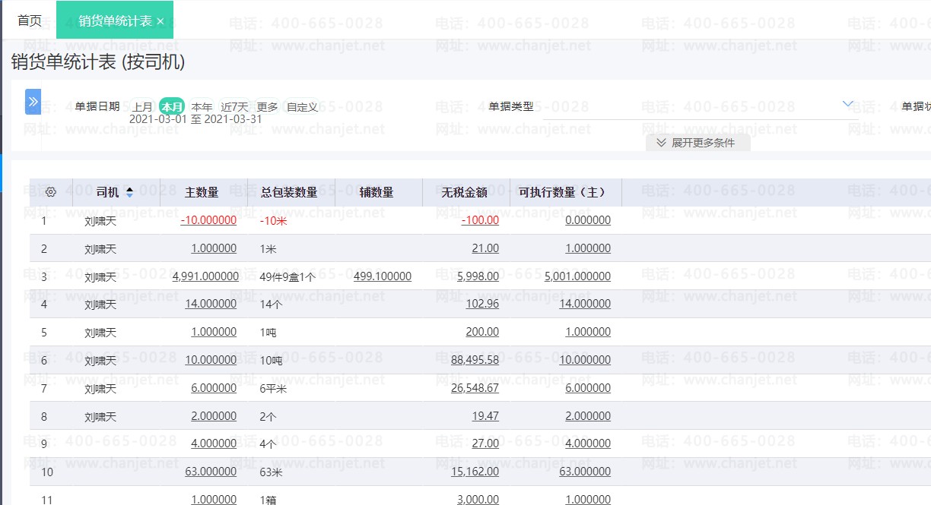This screenshot has width=931, height=505.
Task: Switch to the 首页 tab
Action: [30, 21]
